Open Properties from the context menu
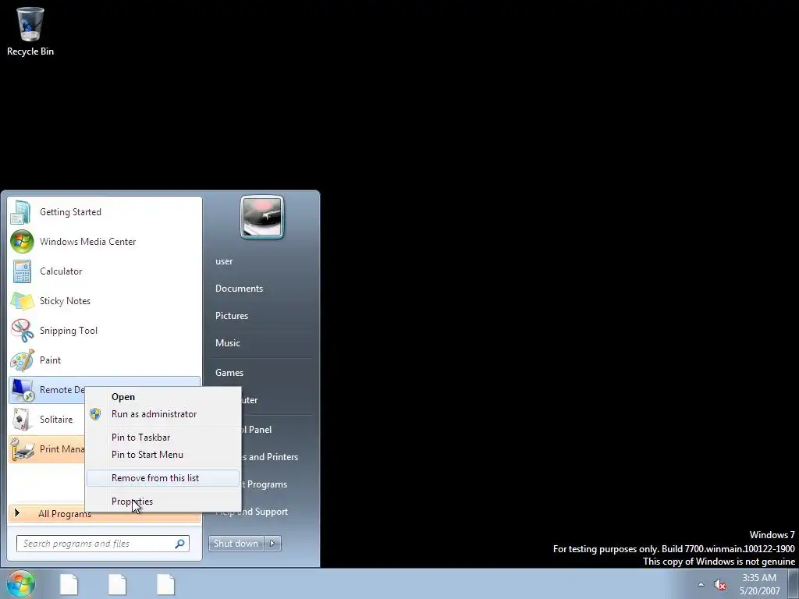 [163, 502]
